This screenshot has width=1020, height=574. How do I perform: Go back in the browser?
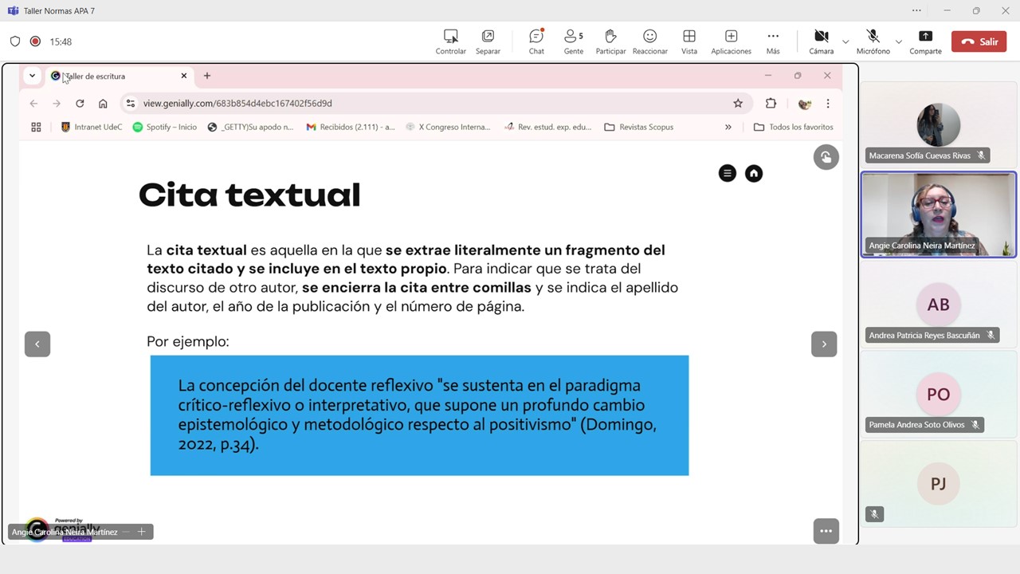tap(33, 104)
